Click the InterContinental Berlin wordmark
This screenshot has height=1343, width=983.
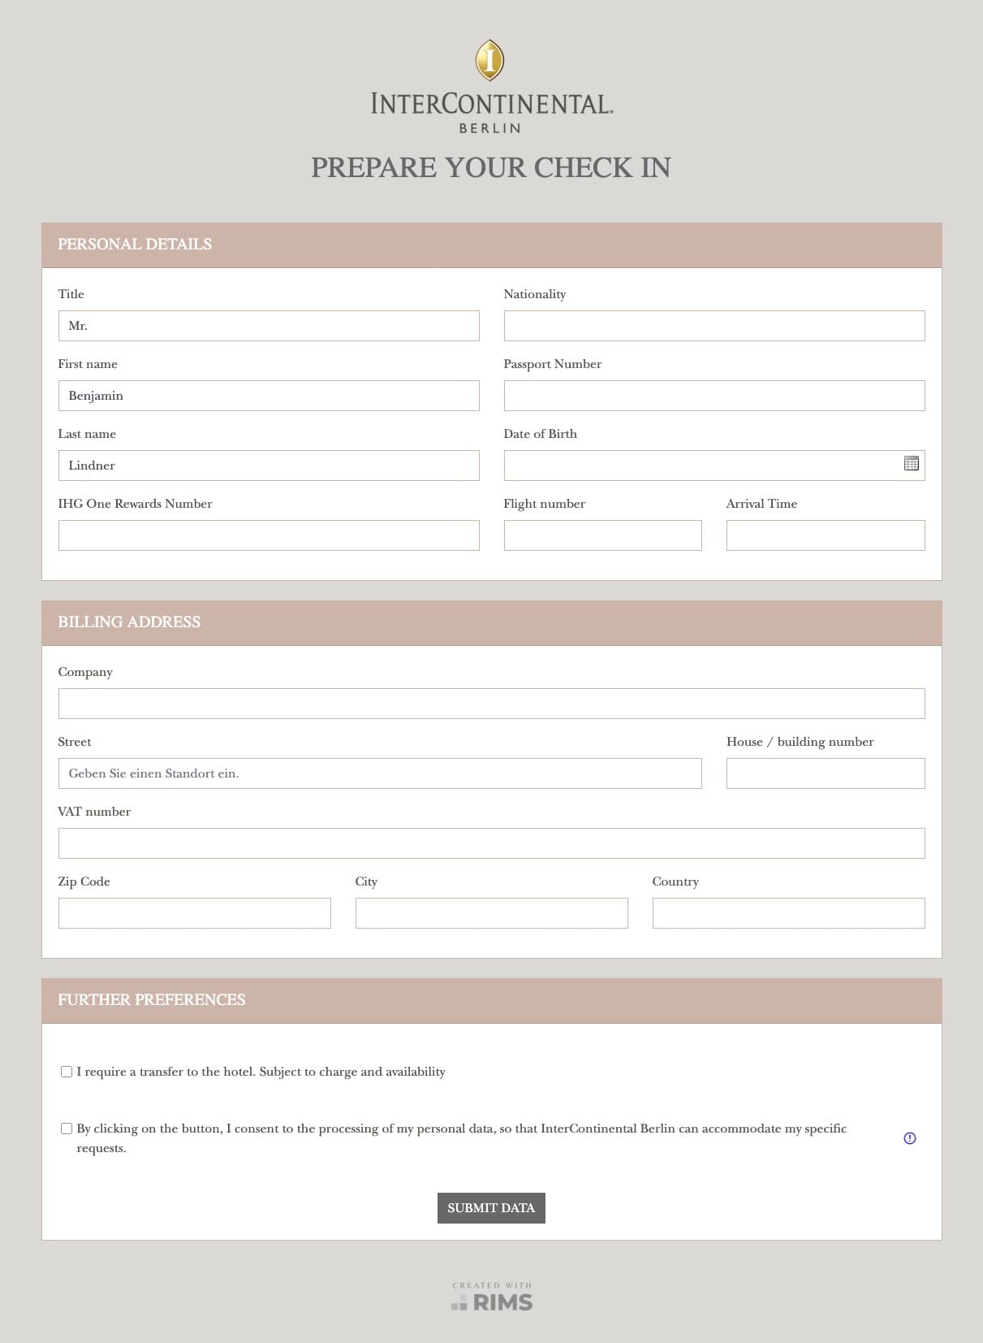(x=491, y=112)
